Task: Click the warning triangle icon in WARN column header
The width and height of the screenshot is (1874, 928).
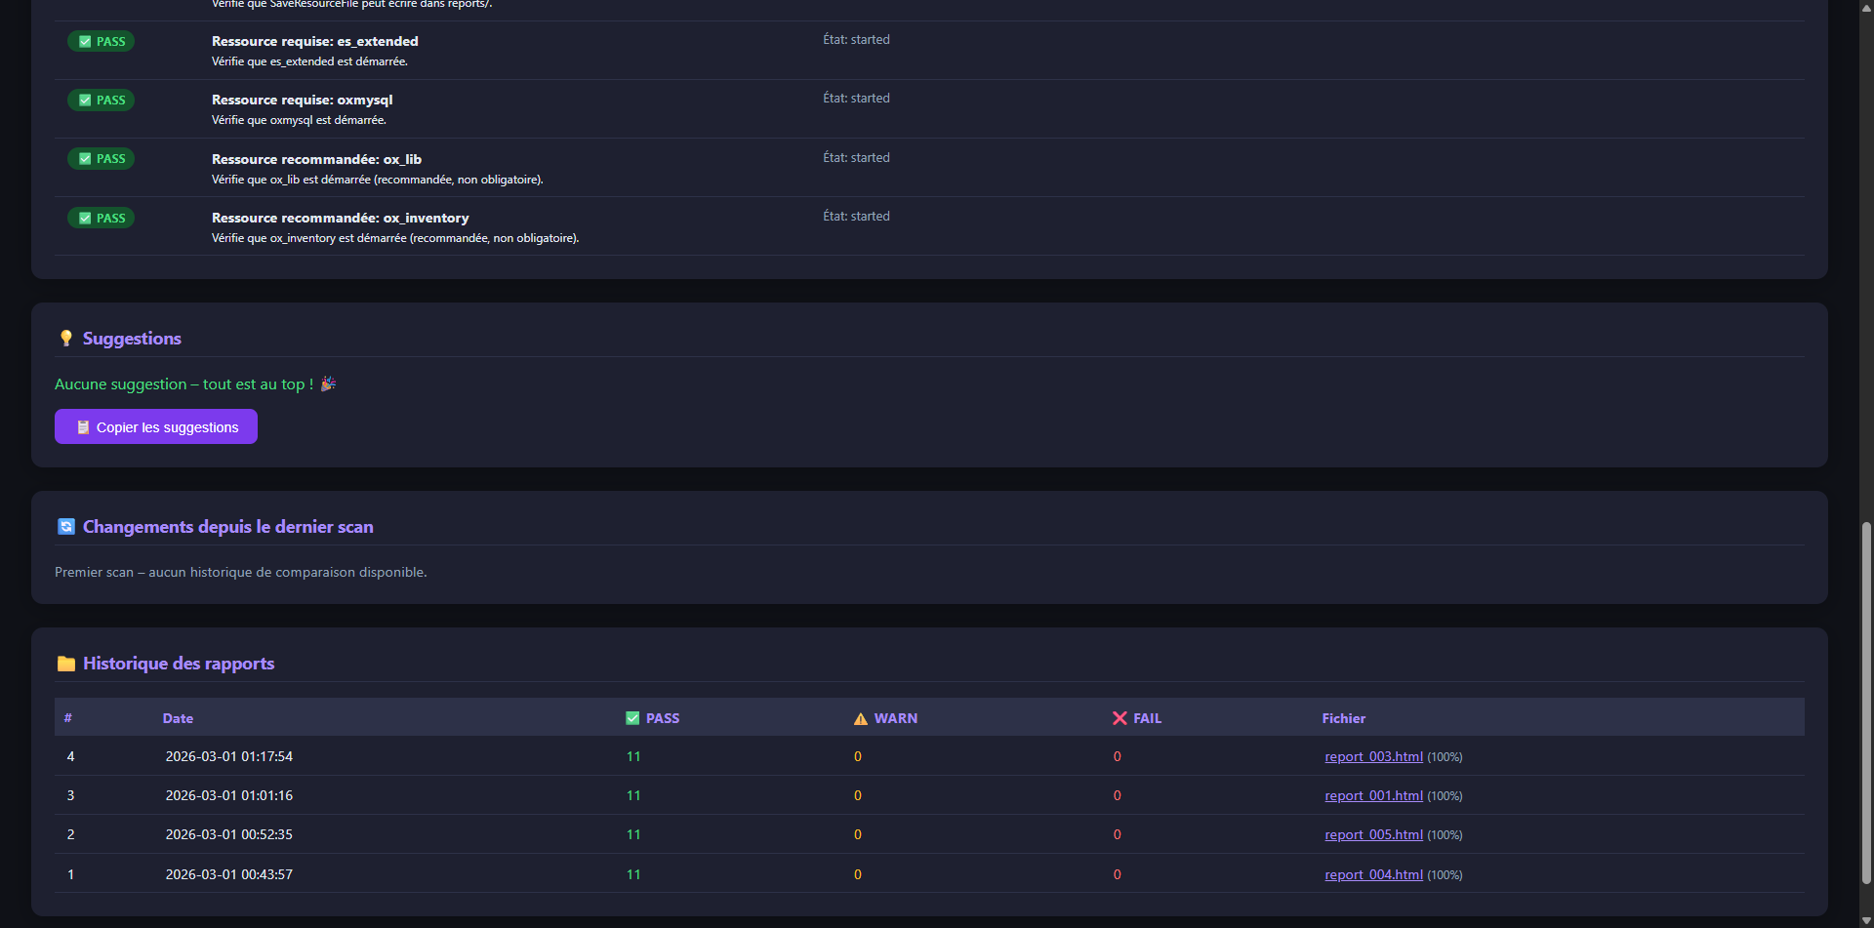Action: (x=861, y=717)
